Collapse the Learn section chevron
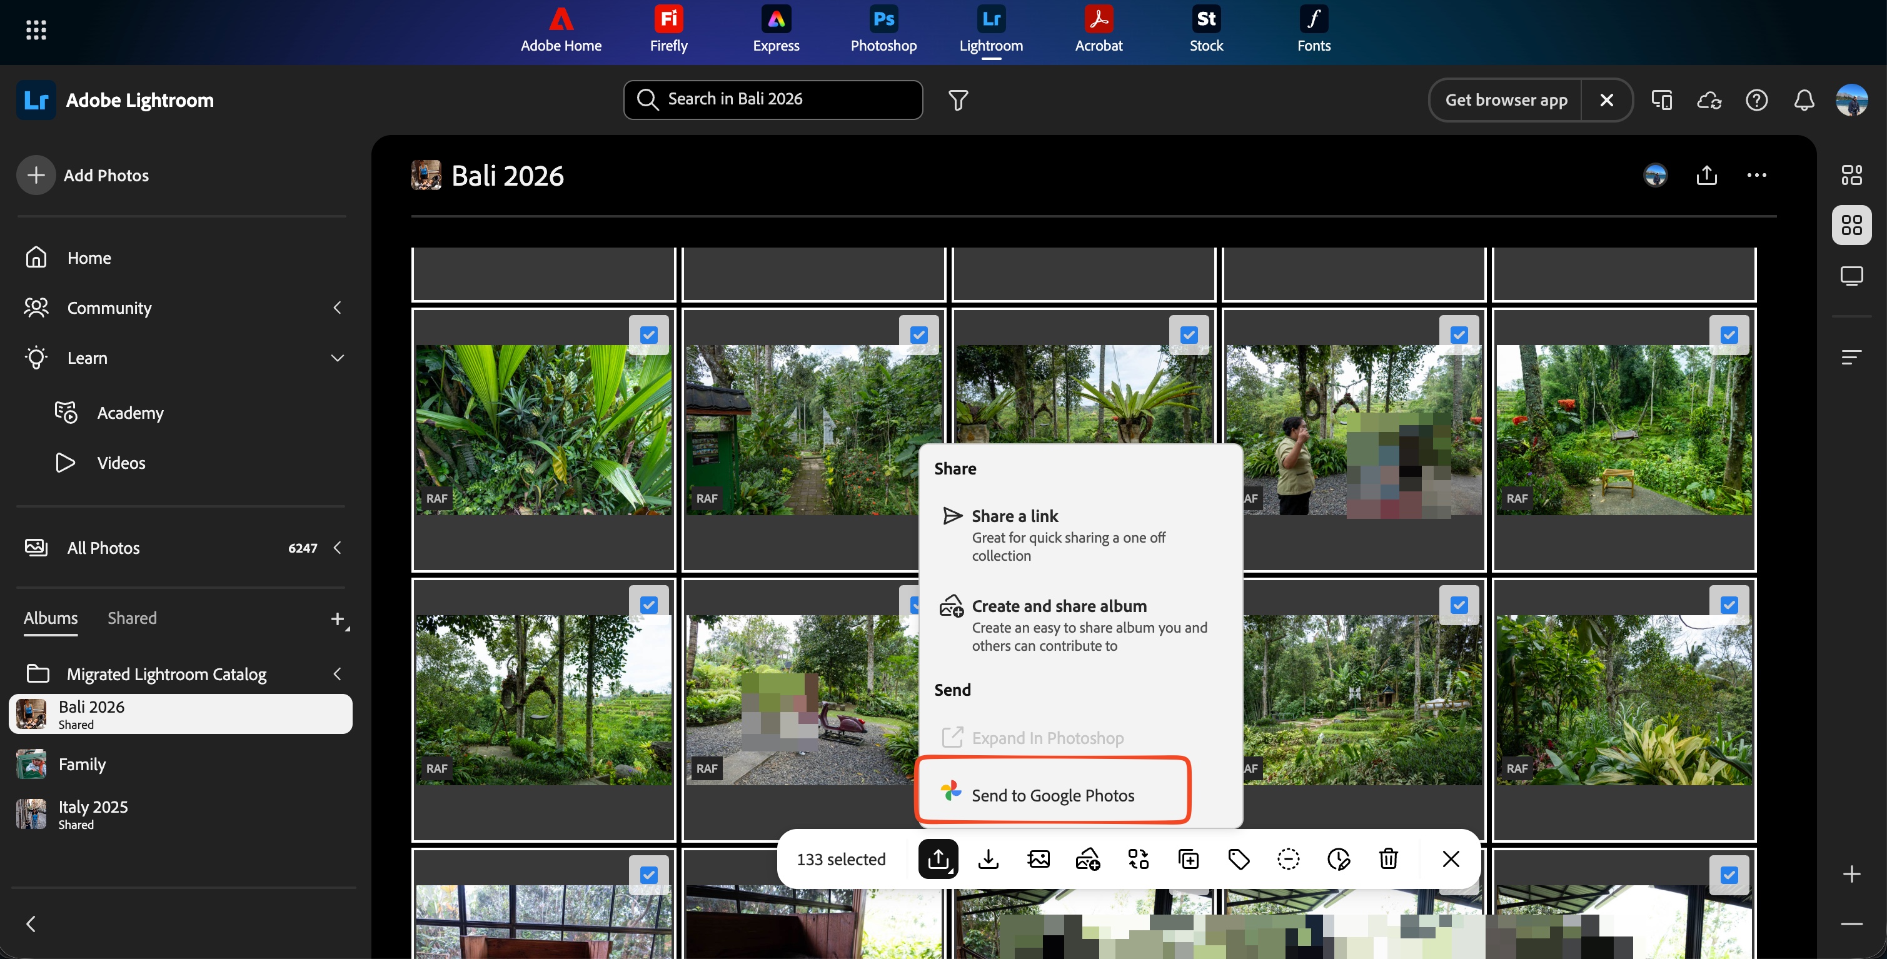 point(337,358)
